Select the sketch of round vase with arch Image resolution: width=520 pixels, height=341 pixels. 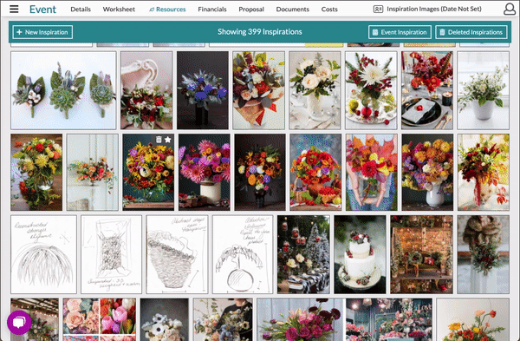(x=243, y=254)
